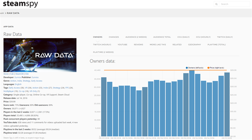Click the Survios publisher link
The image size is (252, 140).
(35, 78)
